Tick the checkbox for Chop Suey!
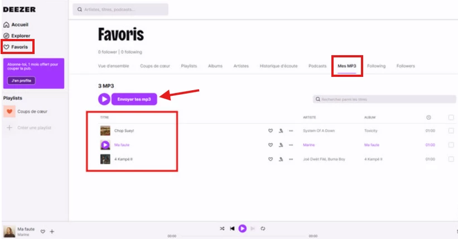The width and height of the screenshot is (458, 239). pos(451,131)
